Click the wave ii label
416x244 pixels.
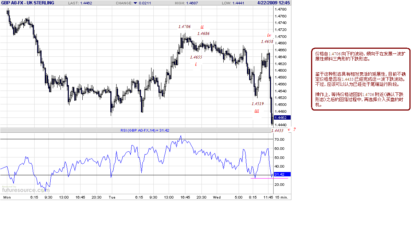[202, 27]
